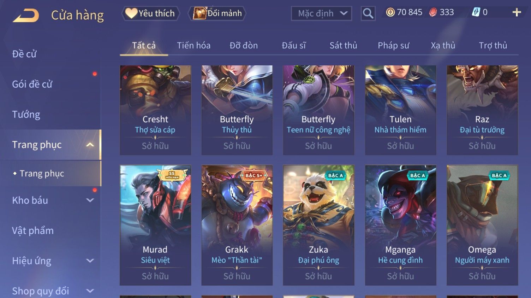Collapse the Trang phục sidebar section

click(90, 145)
